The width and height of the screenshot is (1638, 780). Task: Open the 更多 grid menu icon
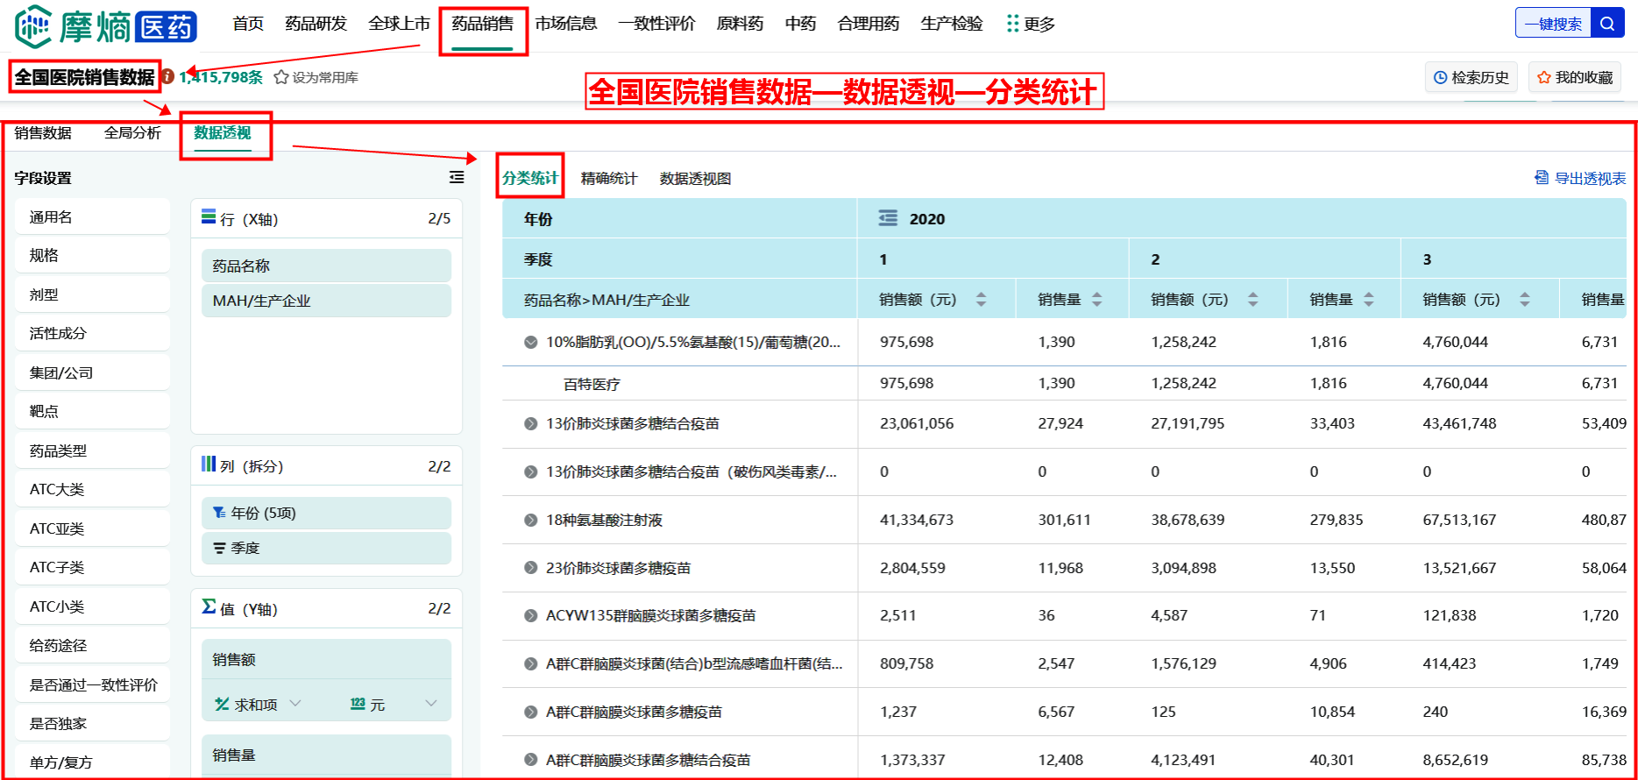1013,24
